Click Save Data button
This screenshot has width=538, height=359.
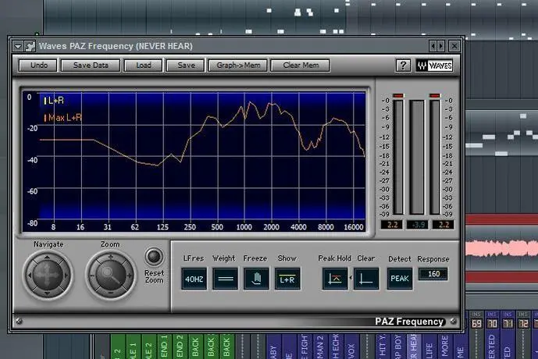pos(91,65)
